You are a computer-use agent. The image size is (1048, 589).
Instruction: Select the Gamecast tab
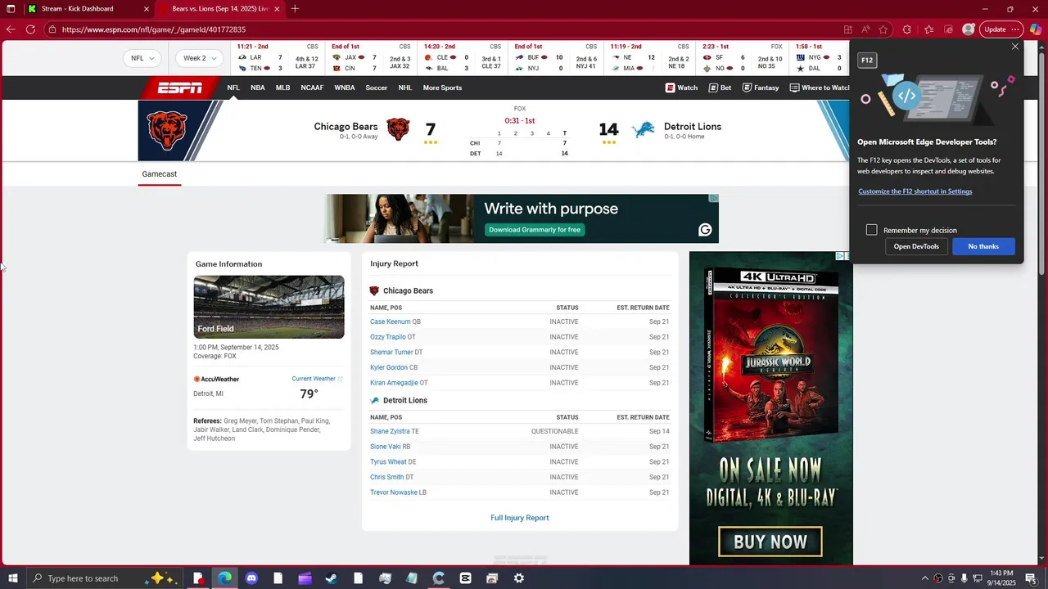160,174
